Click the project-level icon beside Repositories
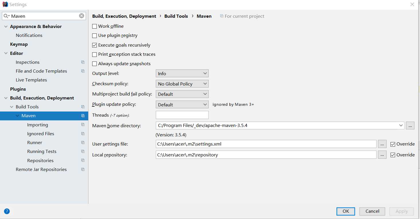420x219 pixels. coord(83,161)
